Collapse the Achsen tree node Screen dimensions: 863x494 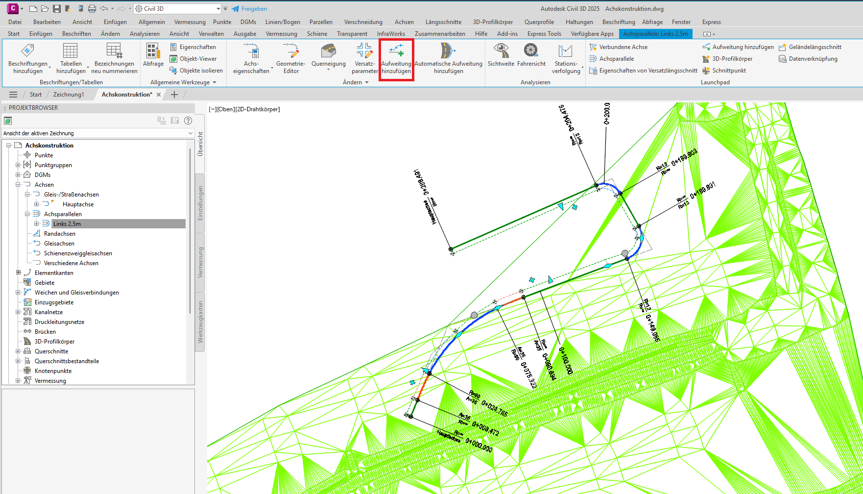[x=18, y=185]
